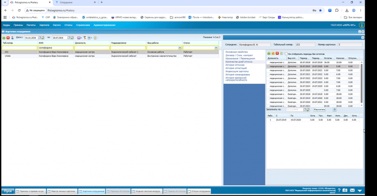The width and height of the screenshot is (377, 196).
Task: Open calendar picker for 'по' date field
Action: 69,38
